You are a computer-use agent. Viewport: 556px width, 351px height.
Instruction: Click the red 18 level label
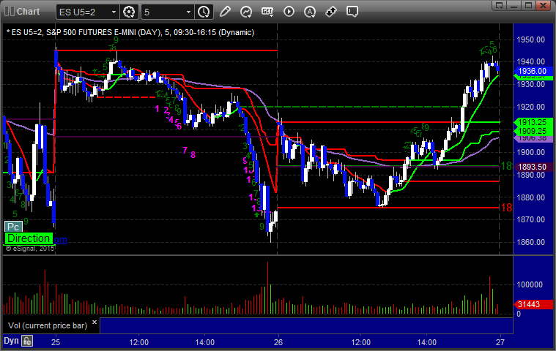coord(507,208)
